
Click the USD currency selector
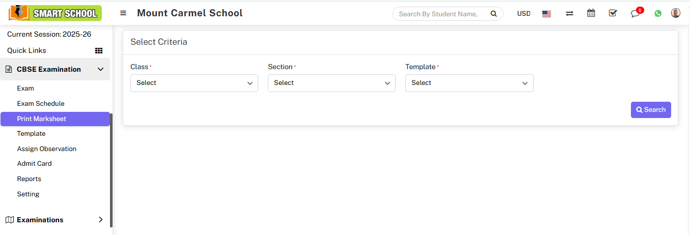[x=523, y=14]
